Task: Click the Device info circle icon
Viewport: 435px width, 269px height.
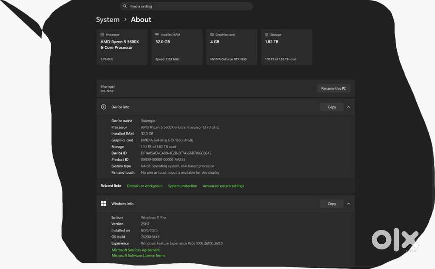Action: [104, 107]
